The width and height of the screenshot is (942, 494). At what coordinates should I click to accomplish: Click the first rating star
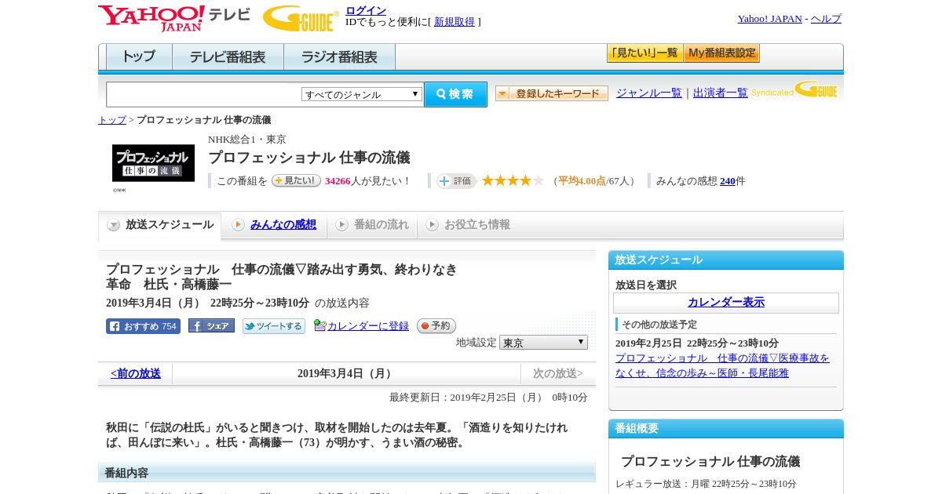click(x=487, y=180)
